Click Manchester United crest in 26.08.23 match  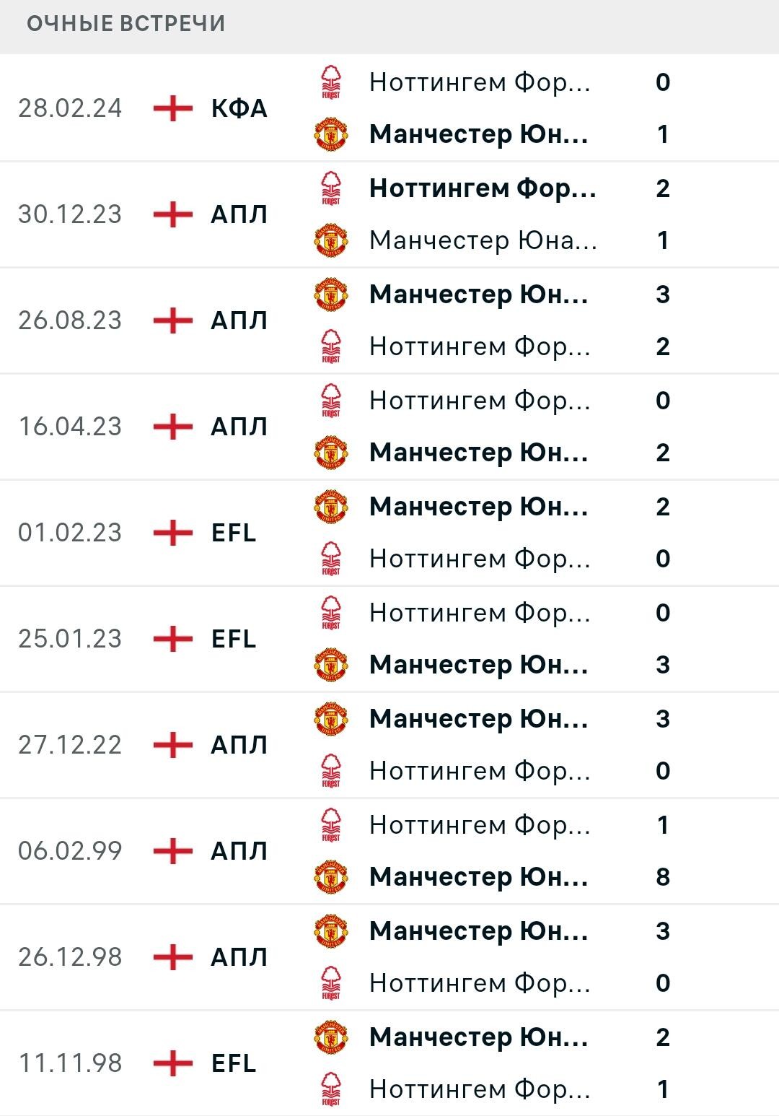click(x=331, y=295)
